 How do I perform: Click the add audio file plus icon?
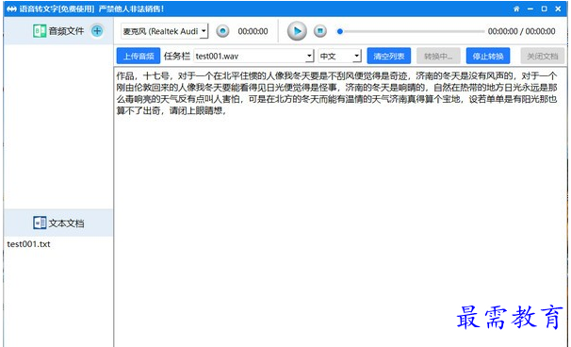tap(97, 31)
